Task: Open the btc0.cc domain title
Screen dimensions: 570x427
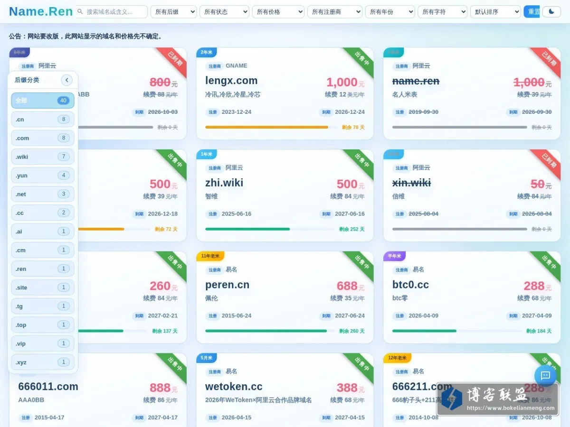Action: (x=410, y=285)
